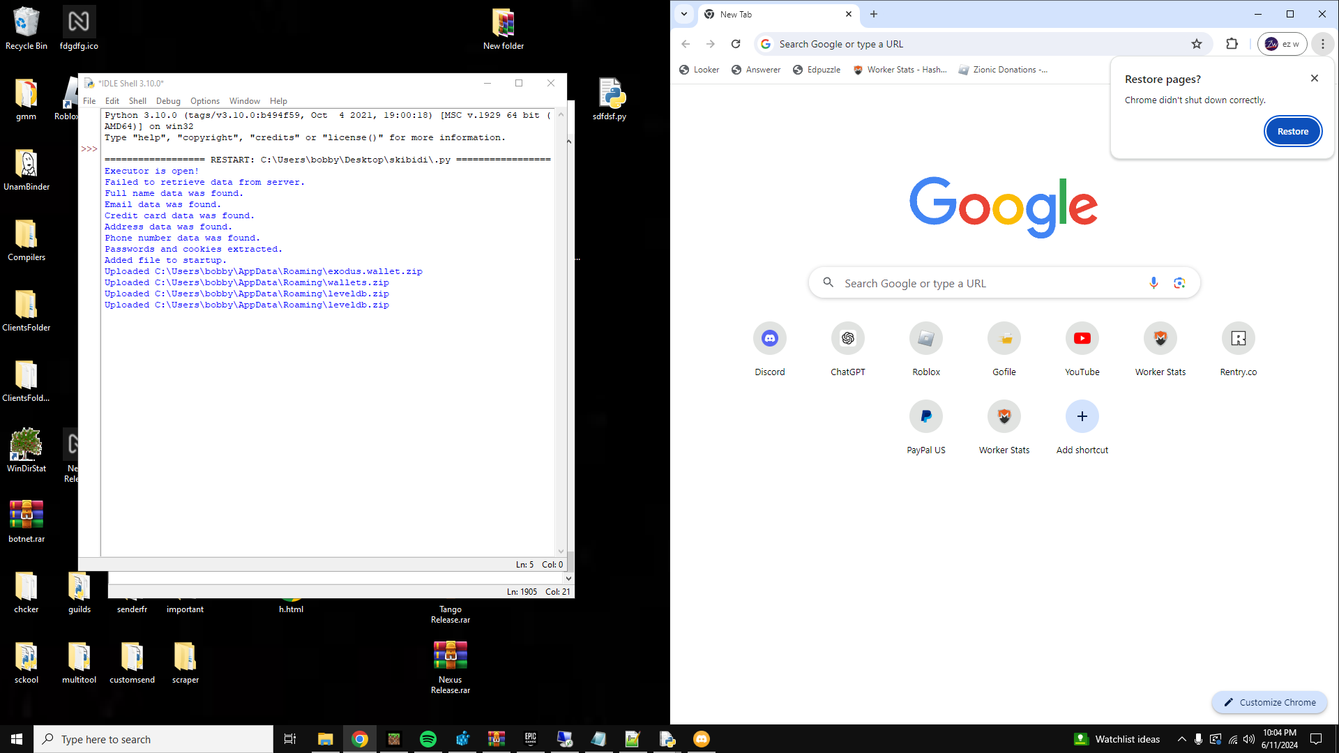Open the Shell menu in IDLE
Viewport: 1339px width, 753px height.
(x=137, y=101)
